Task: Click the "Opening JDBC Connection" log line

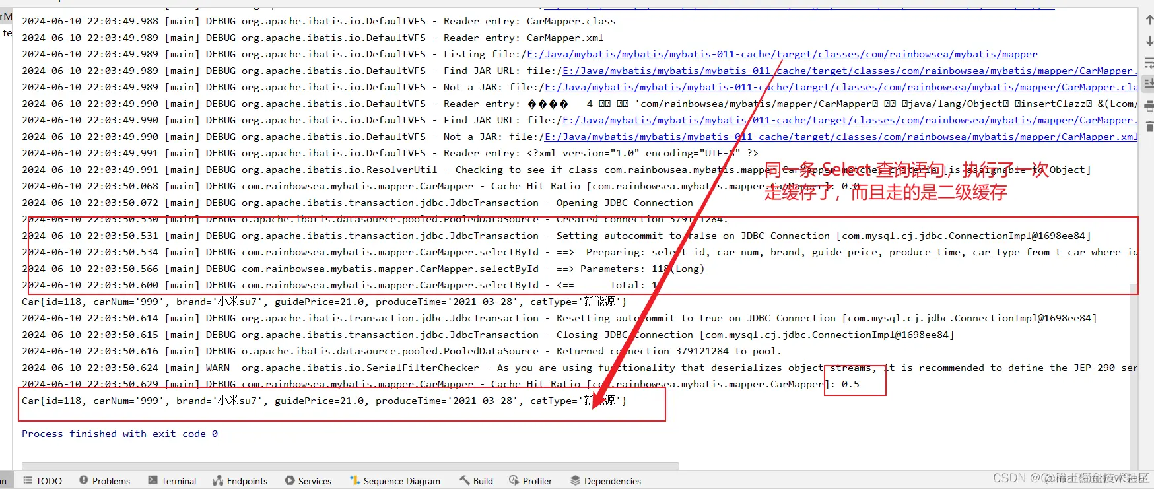Action: coord(357,203)
